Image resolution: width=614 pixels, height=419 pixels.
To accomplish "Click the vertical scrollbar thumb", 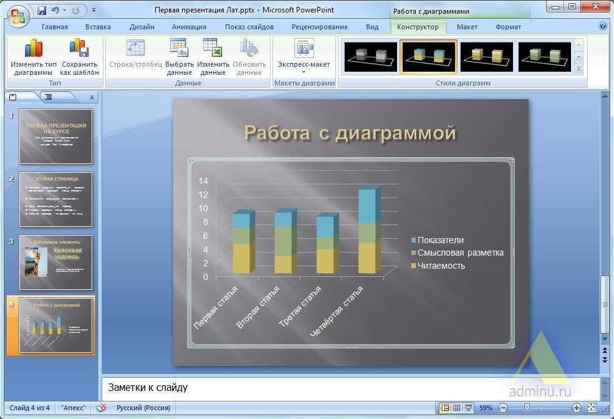I will tap(605, 305).
